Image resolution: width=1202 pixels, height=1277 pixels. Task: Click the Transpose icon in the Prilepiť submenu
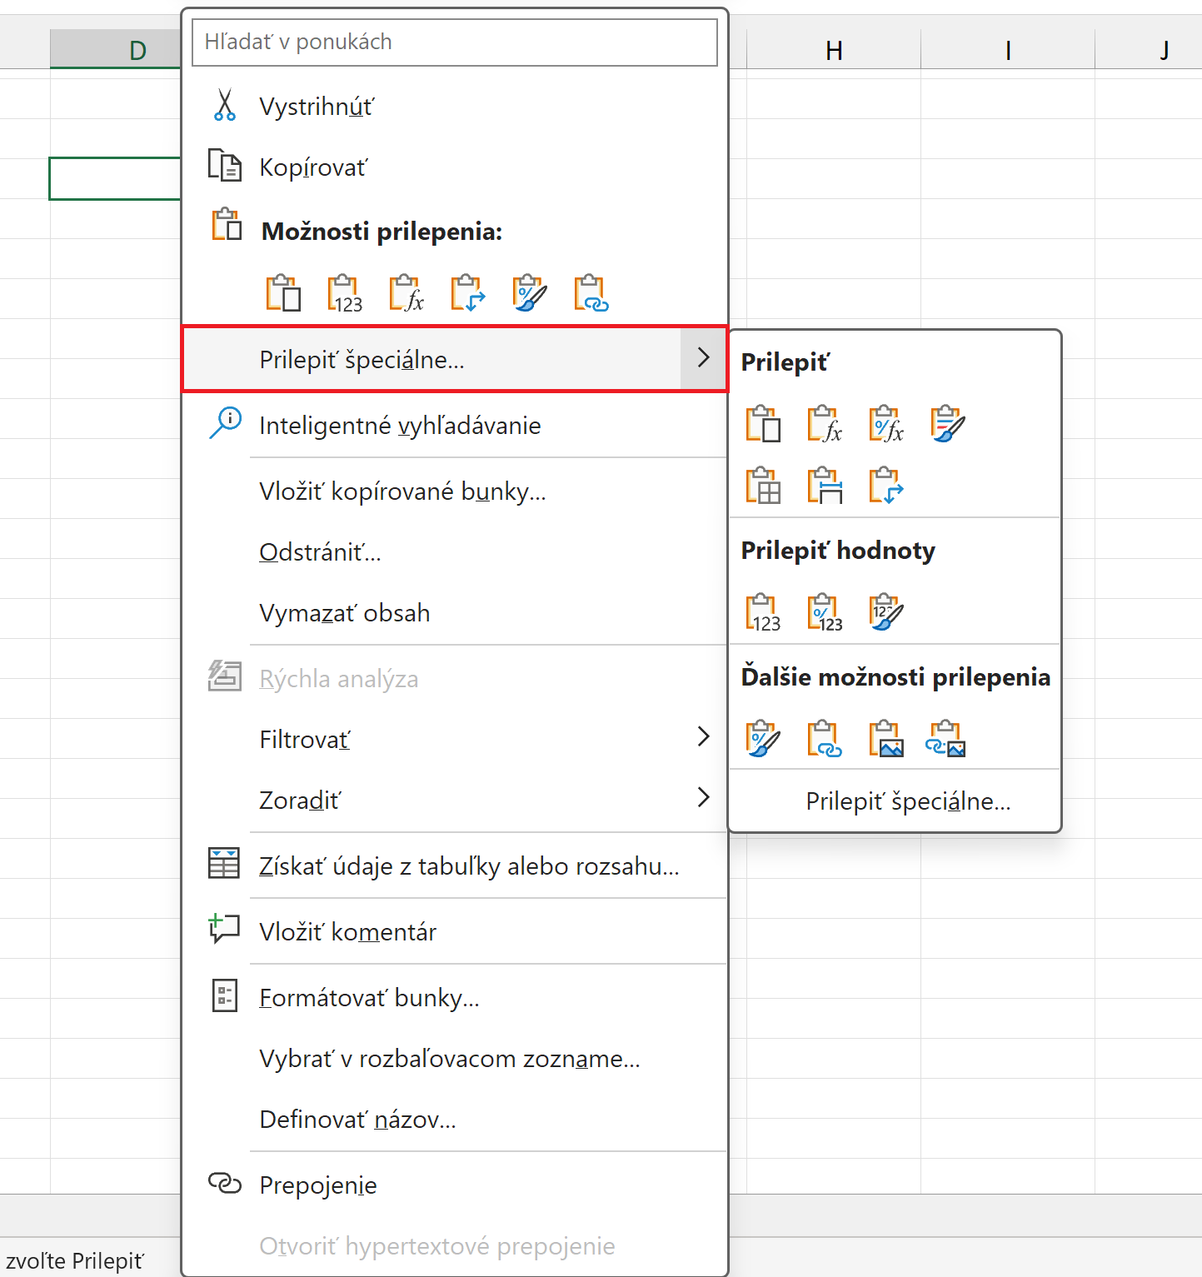click(x=886, y=486)
